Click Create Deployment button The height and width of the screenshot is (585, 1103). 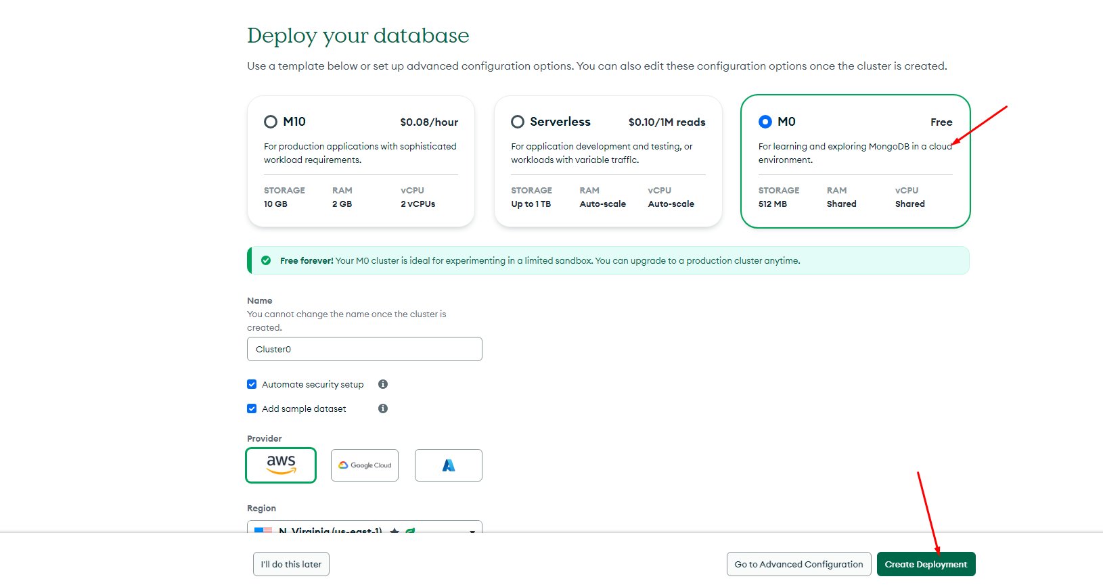point(926,564)
